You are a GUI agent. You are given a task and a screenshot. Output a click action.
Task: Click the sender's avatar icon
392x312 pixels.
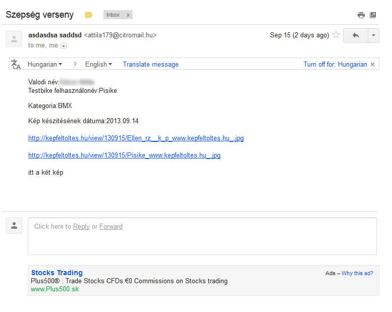tap(14, 38)
